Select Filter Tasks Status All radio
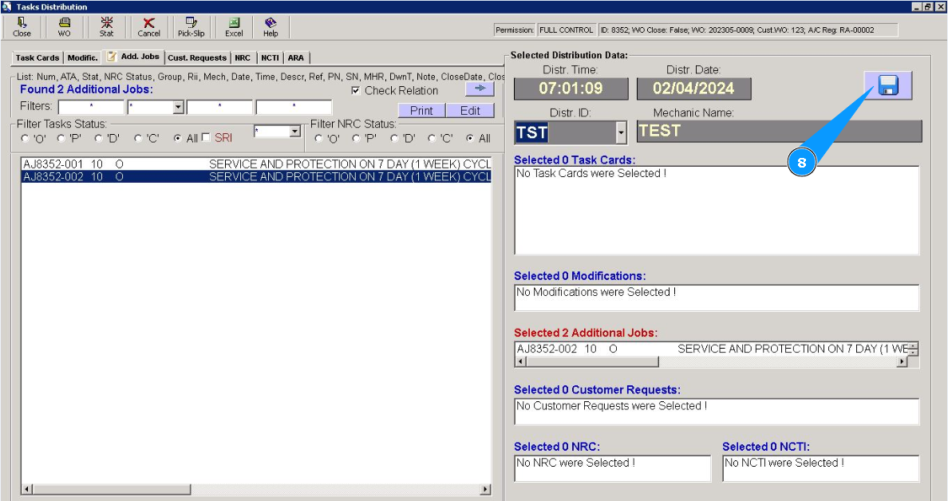The image size is (948, 501). click(x=177, y=138)
